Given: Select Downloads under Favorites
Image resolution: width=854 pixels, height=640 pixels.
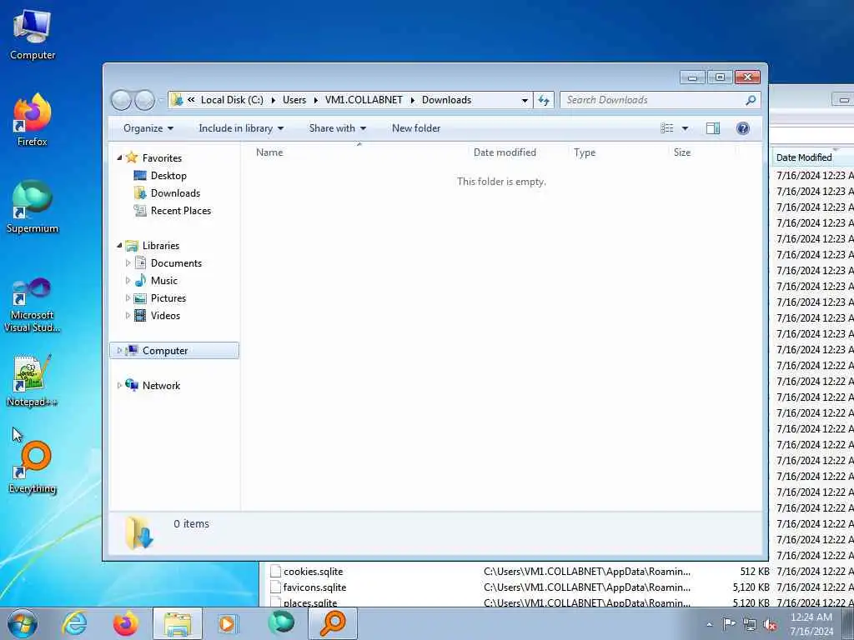Looking at the screenshot, I should (x=167, y=193).
